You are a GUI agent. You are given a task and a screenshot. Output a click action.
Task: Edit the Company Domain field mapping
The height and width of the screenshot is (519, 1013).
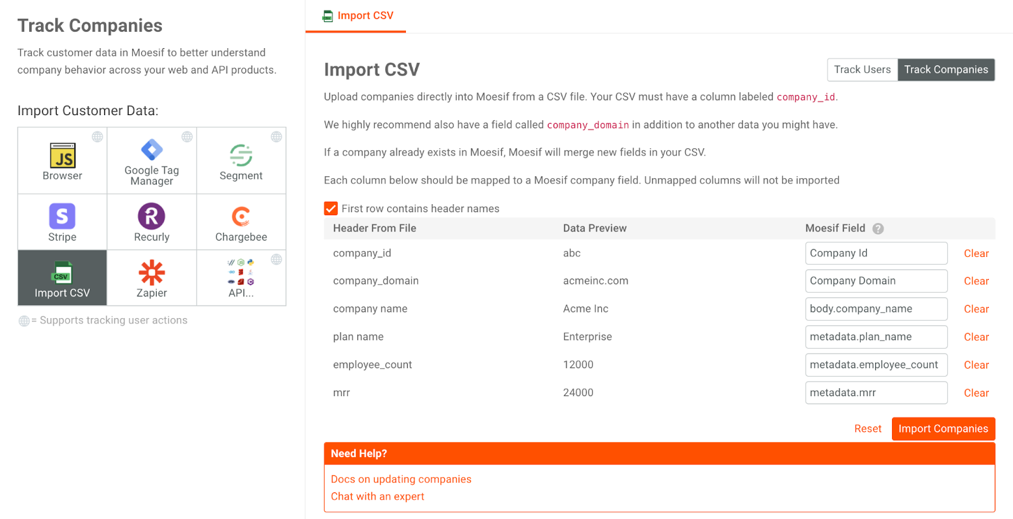pyautogui.click(x=876, y=281)
